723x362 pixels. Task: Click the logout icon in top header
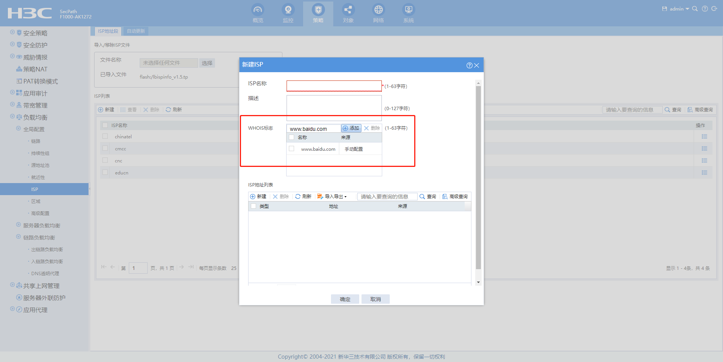pos(714,9)
